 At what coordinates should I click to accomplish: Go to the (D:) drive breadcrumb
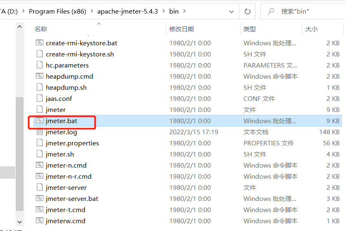pos(9,12)
